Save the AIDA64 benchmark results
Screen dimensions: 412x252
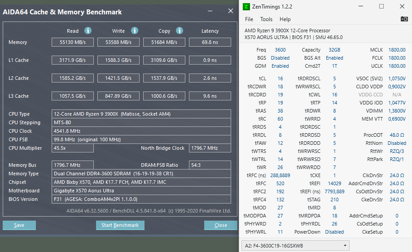click(x=19, y=225)
